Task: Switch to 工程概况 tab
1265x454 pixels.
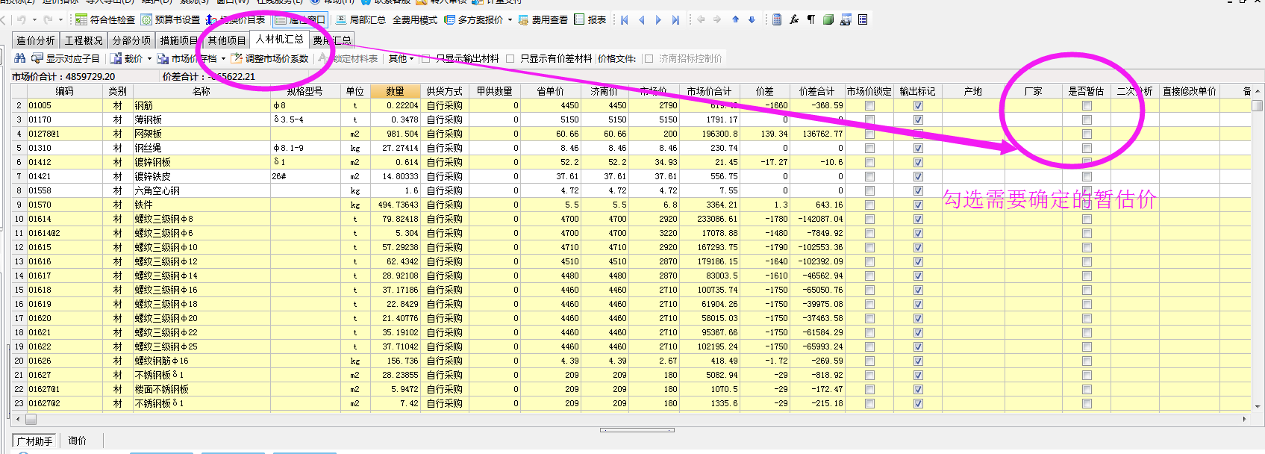Action: [x=84, y=40]
